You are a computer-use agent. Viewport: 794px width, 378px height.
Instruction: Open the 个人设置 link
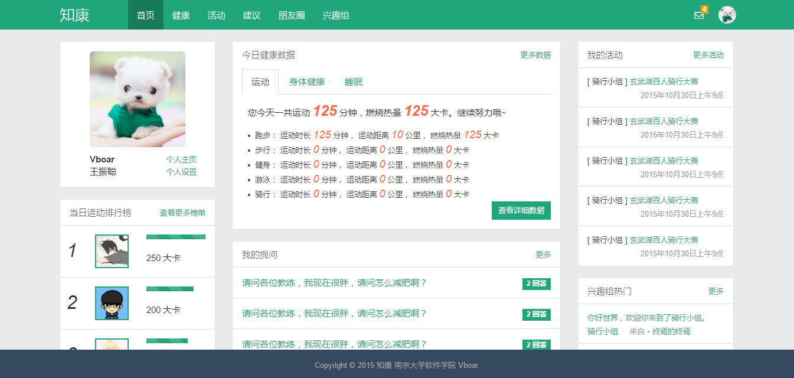(x=181, y=172)
